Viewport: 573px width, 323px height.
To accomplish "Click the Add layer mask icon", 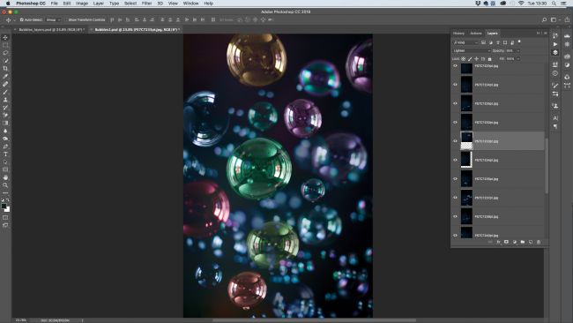I will (506, 242).
